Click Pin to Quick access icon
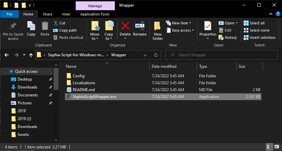 13,26
